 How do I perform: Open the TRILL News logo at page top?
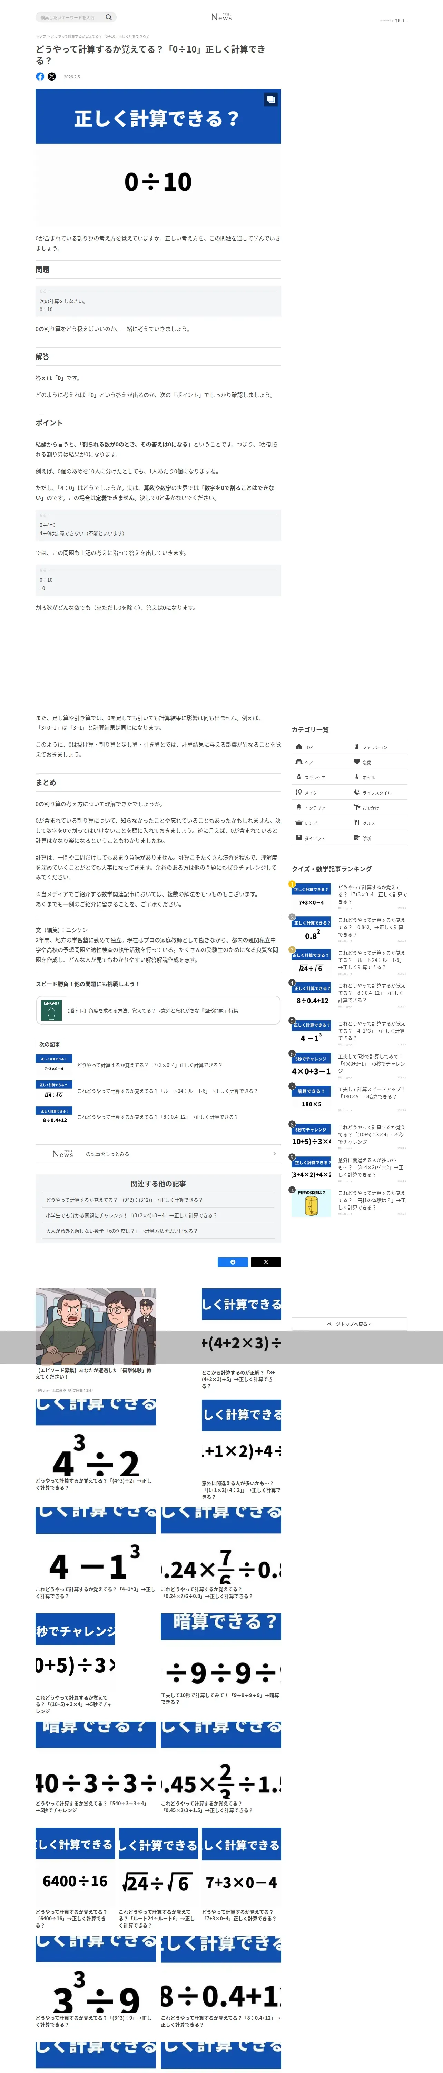click(221, 17)
